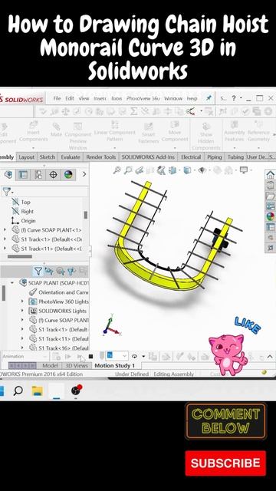
Task: Open the Window menu
Action: 173,98
